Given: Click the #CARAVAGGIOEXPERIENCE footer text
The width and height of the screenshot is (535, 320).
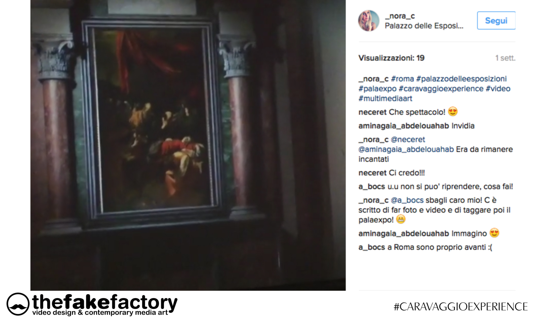Looking at the screenshot, I should click(461, 307).
